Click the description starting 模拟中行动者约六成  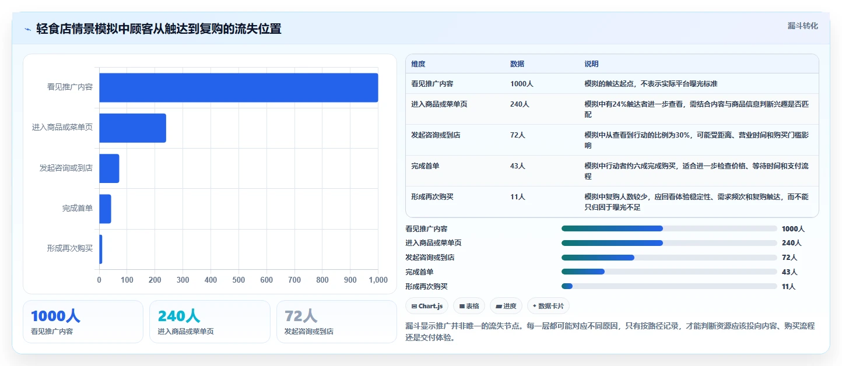697,171
